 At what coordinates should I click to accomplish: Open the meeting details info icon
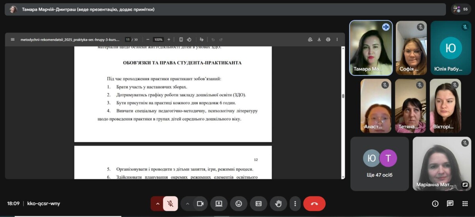435,204
